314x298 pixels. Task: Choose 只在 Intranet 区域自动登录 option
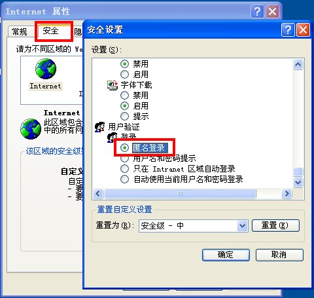pyautogui.click(x=124, y=169)
